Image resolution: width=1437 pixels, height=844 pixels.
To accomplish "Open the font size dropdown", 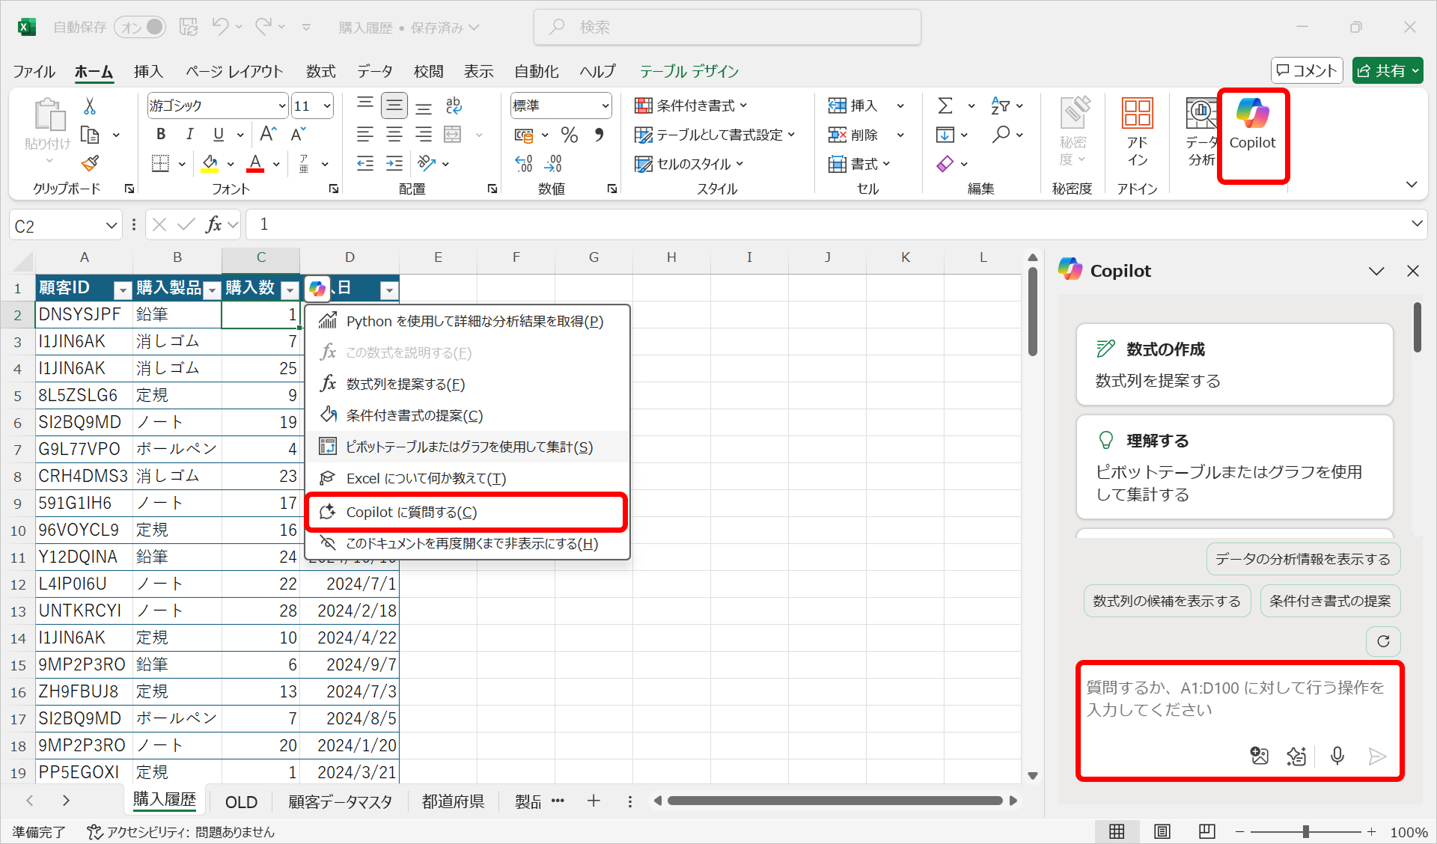I will coord(327,106).
